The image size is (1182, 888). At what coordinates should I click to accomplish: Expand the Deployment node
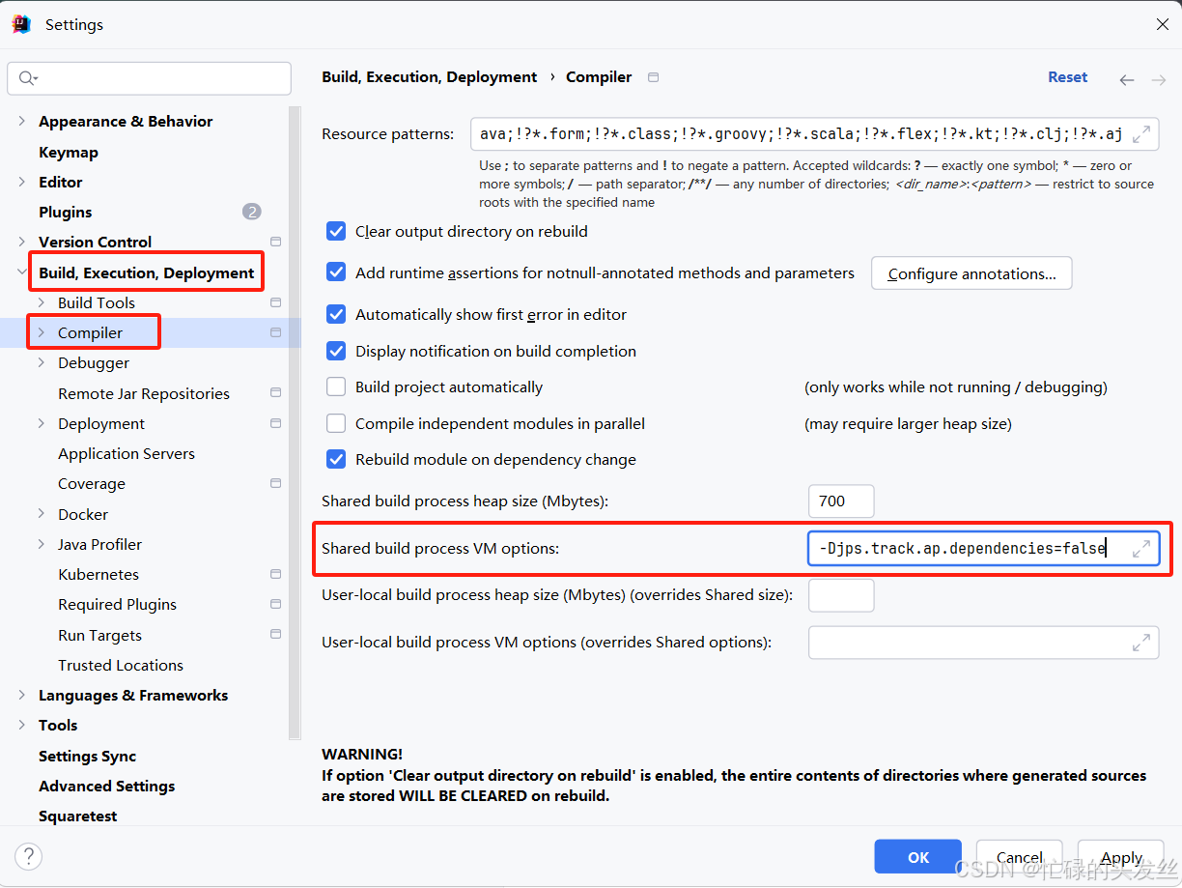42,423
